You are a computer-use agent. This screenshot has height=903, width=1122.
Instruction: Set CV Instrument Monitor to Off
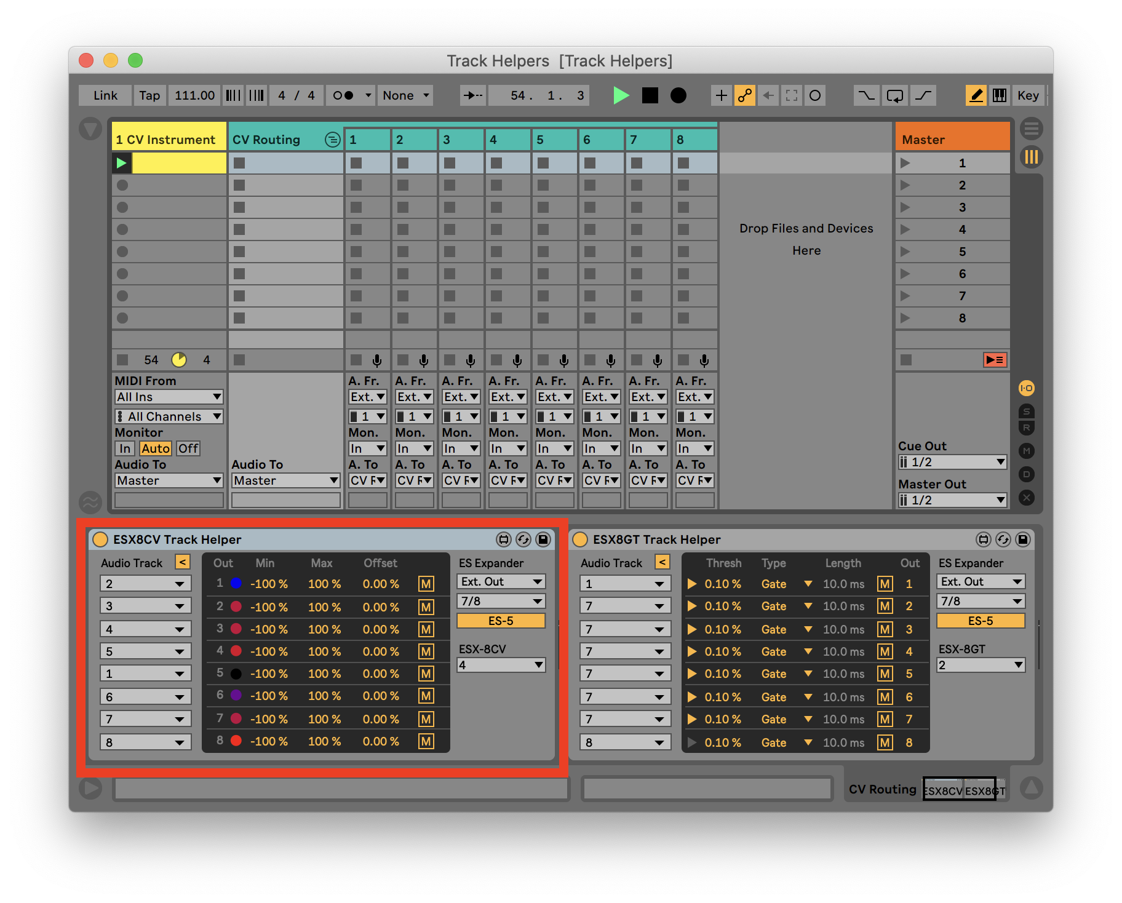click(x=188, y=448)
